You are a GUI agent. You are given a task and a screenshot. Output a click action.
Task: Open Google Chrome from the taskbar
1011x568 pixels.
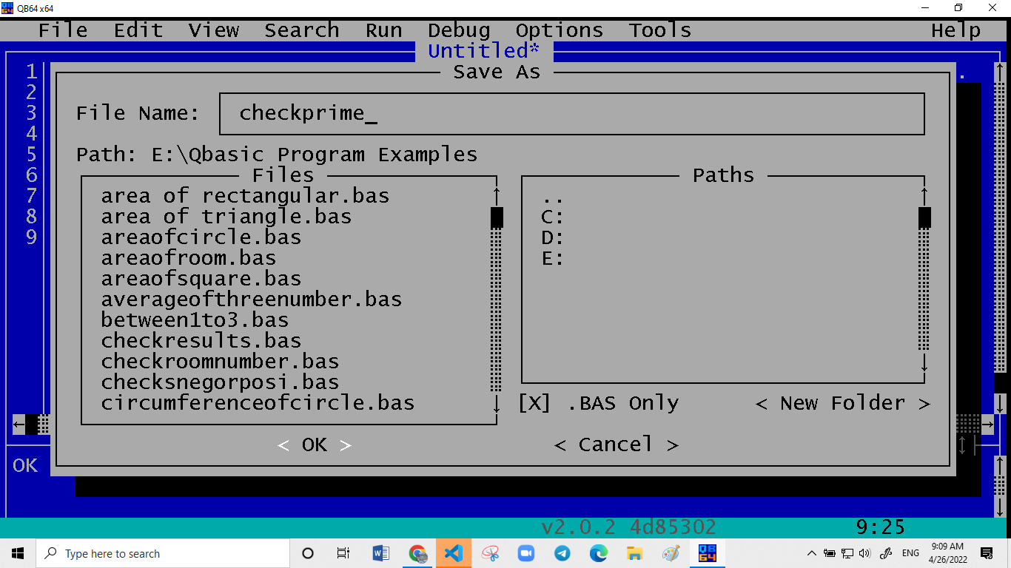point(417,552)
